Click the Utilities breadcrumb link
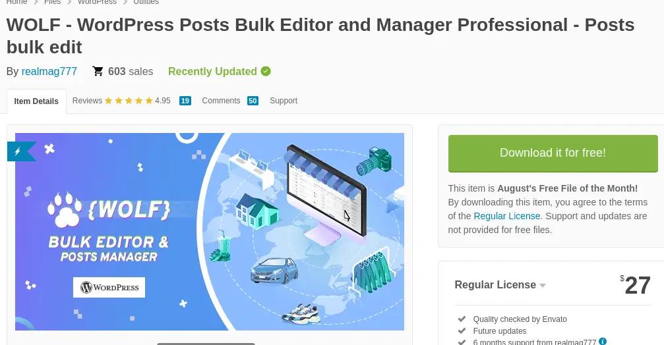Screen dimensions: 664x345 click(x=146, y=2)
